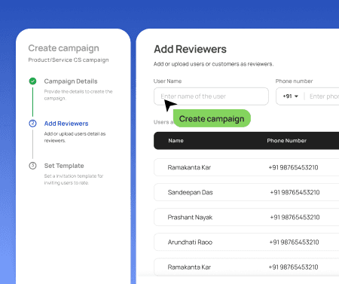Click the phone number of Arundhati Raoo
339x284 pixels.
[294, 242]
